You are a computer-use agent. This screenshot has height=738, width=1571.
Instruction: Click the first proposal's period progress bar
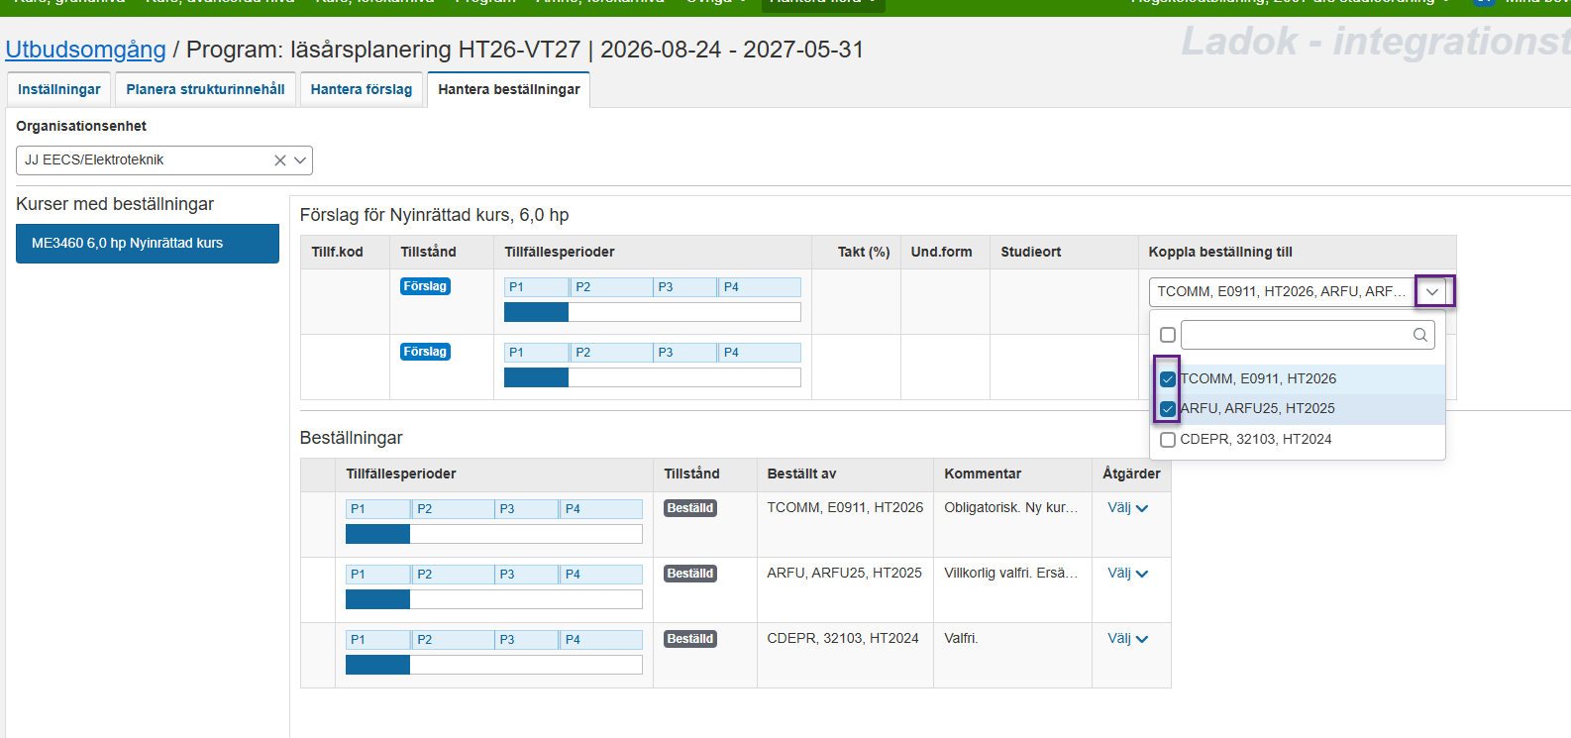(x=652, y=312)
